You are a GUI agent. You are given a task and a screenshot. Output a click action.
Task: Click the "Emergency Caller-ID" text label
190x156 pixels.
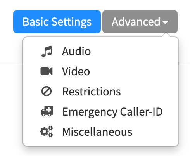(112, 112)
